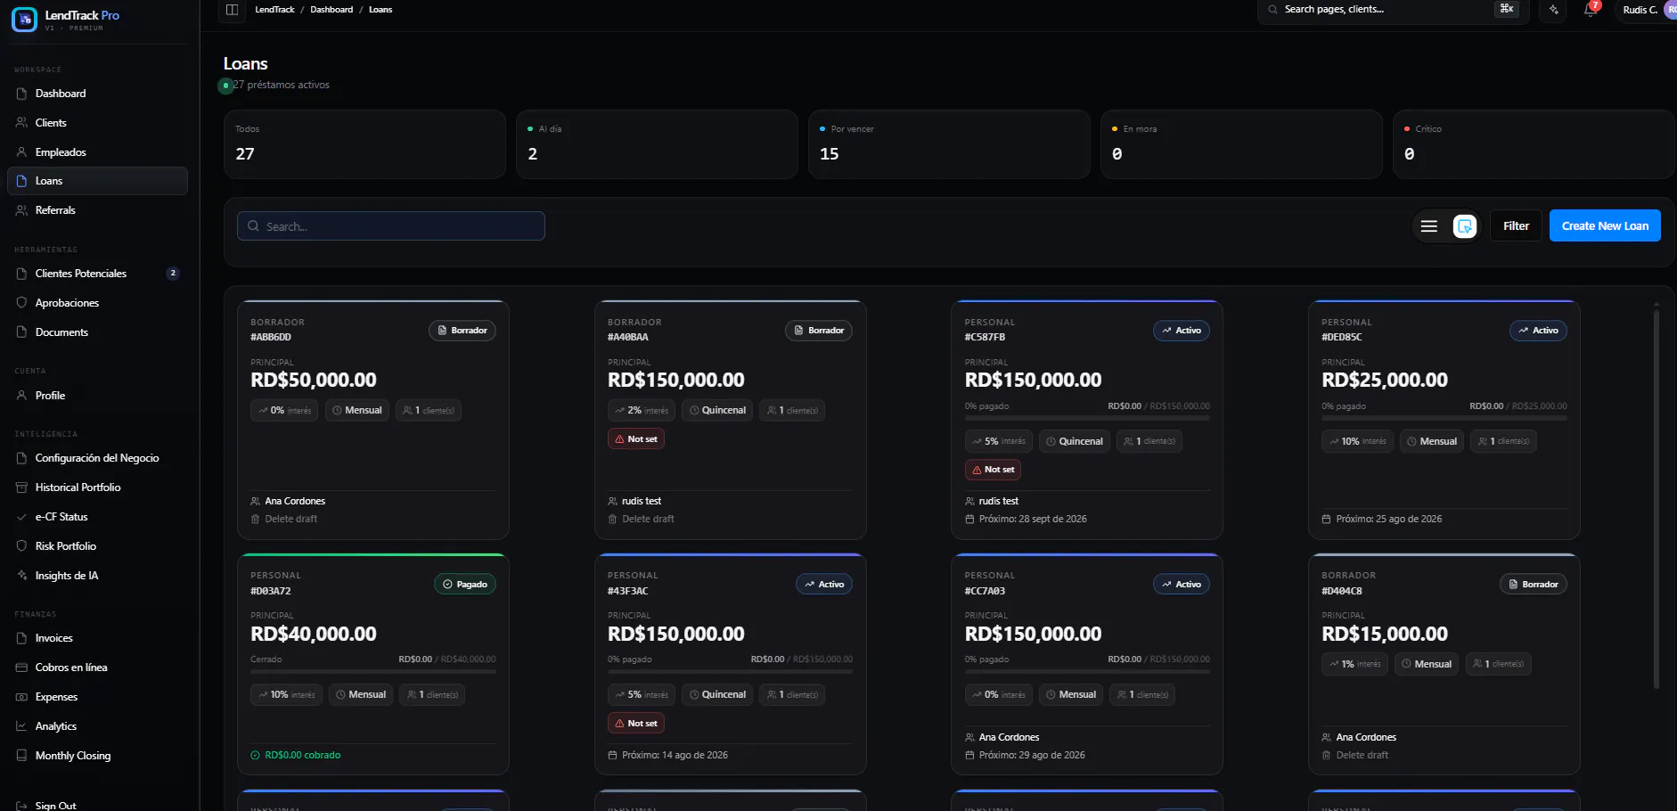The image size is (1677, 811).
Task: Focus the loans Search field
Action: point(391,226)
